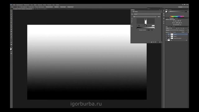Image resolution: width=199 pixels, height=112 pixels.
Task: Switch to the Channels tab
Action: coord(170,27)
